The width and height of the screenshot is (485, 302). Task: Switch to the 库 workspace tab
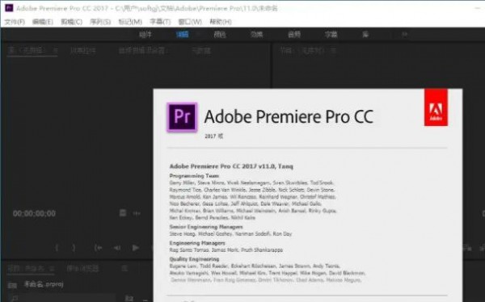365,34
